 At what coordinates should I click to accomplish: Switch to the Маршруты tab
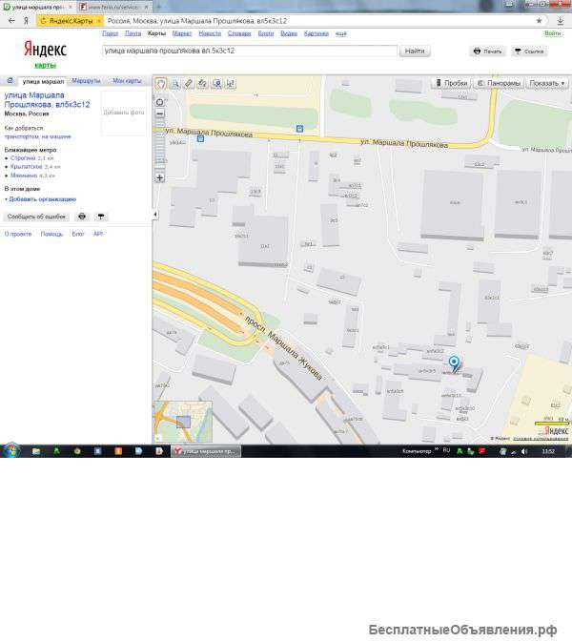point(86,81)
